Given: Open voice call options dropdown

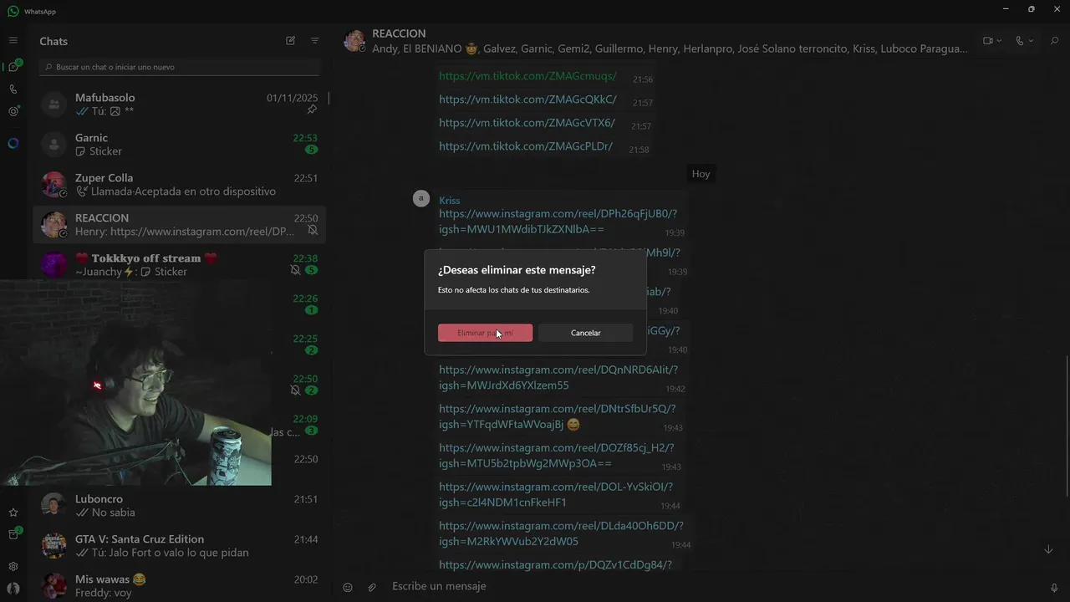Looking at the screenshot, I should (x=1024, y=40).
